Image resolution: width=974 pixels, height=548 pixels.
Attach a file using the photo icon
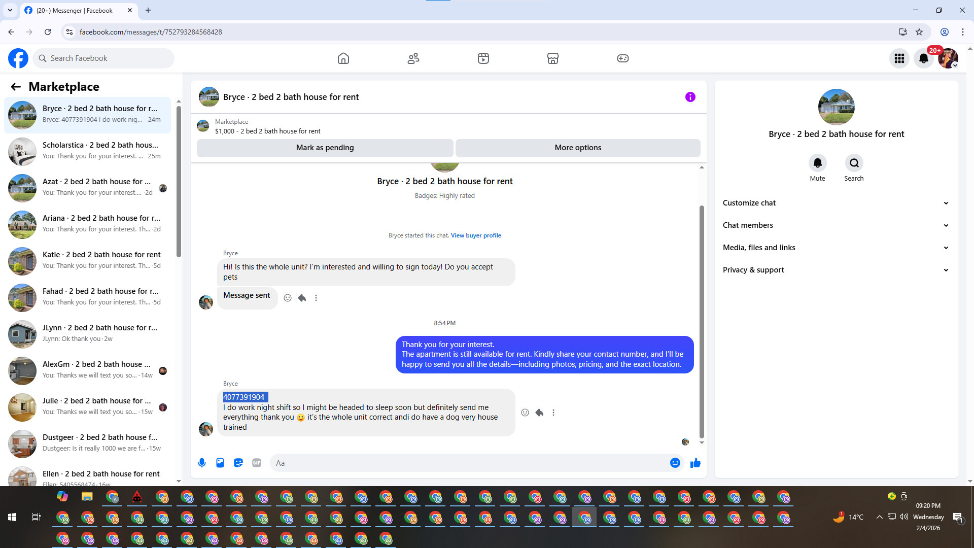pos(220,463)
